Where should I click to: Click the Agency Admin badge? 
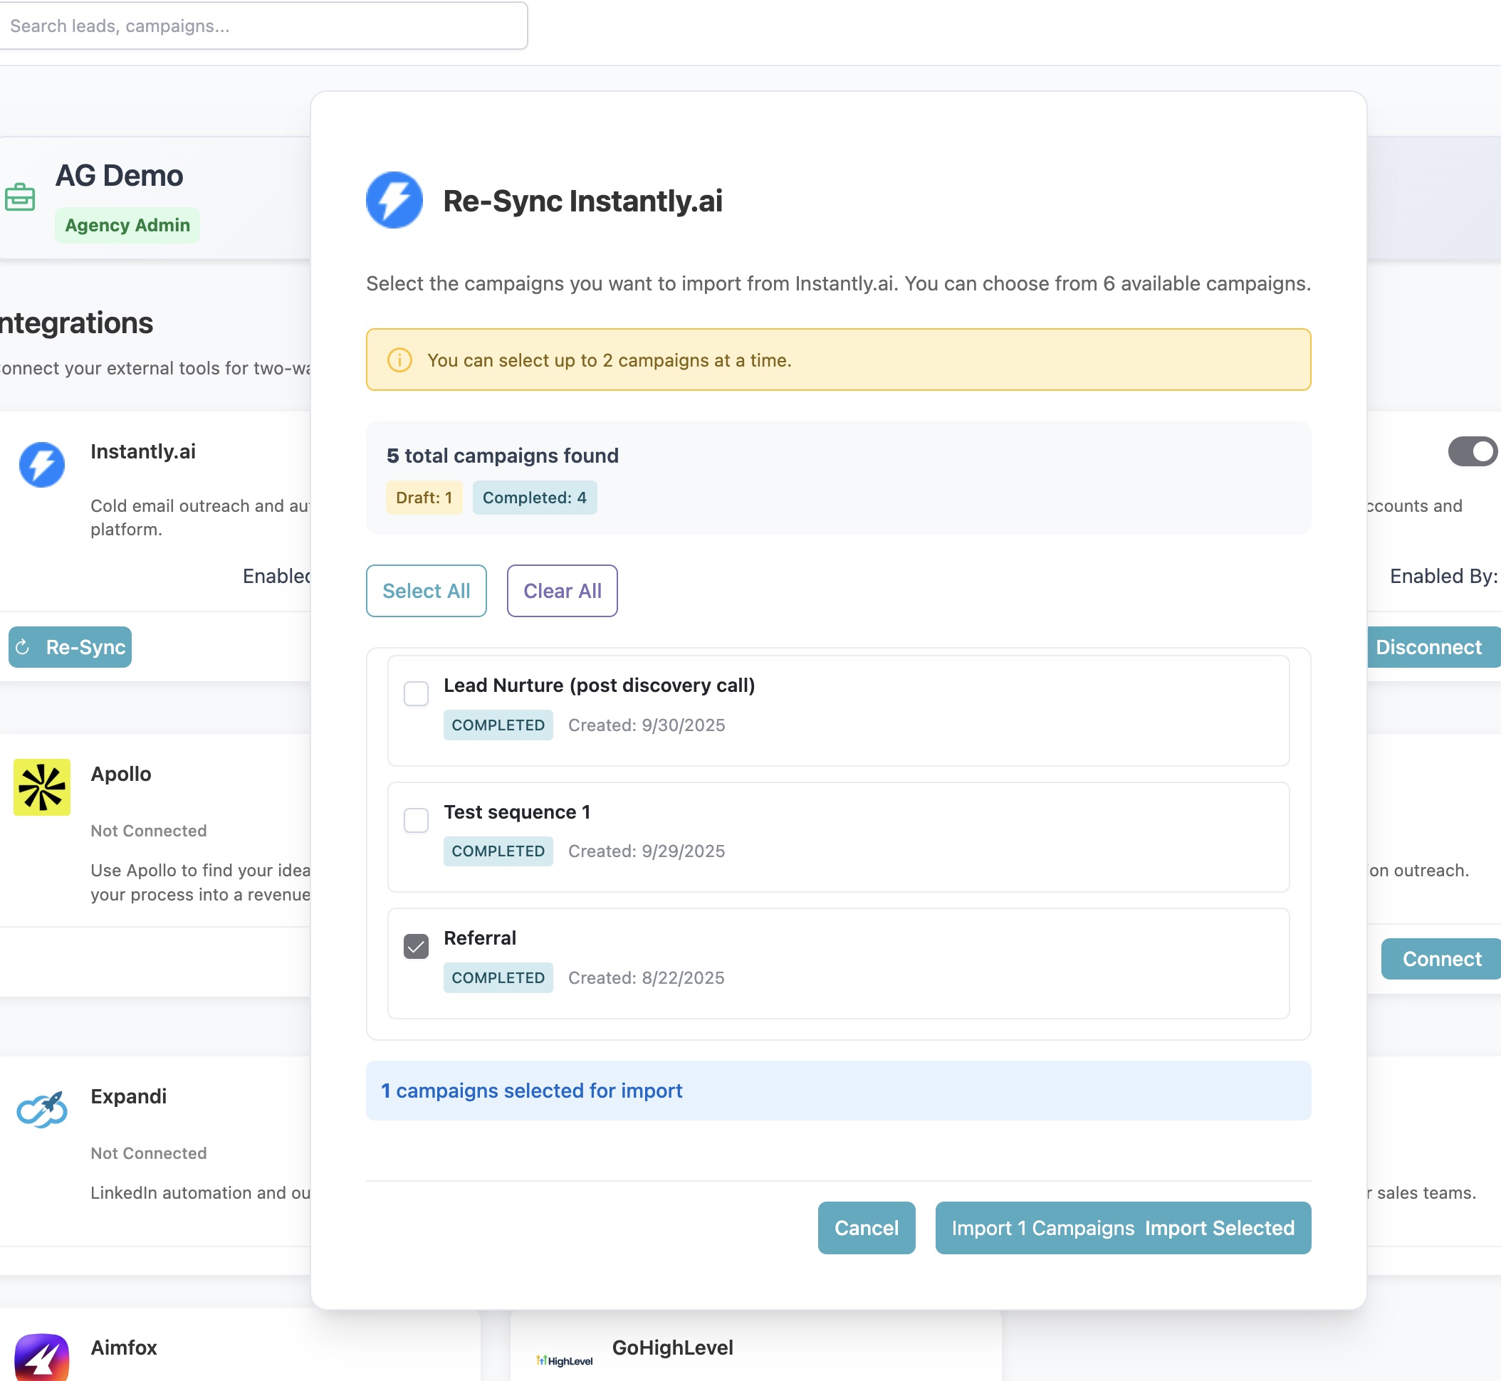127,225
